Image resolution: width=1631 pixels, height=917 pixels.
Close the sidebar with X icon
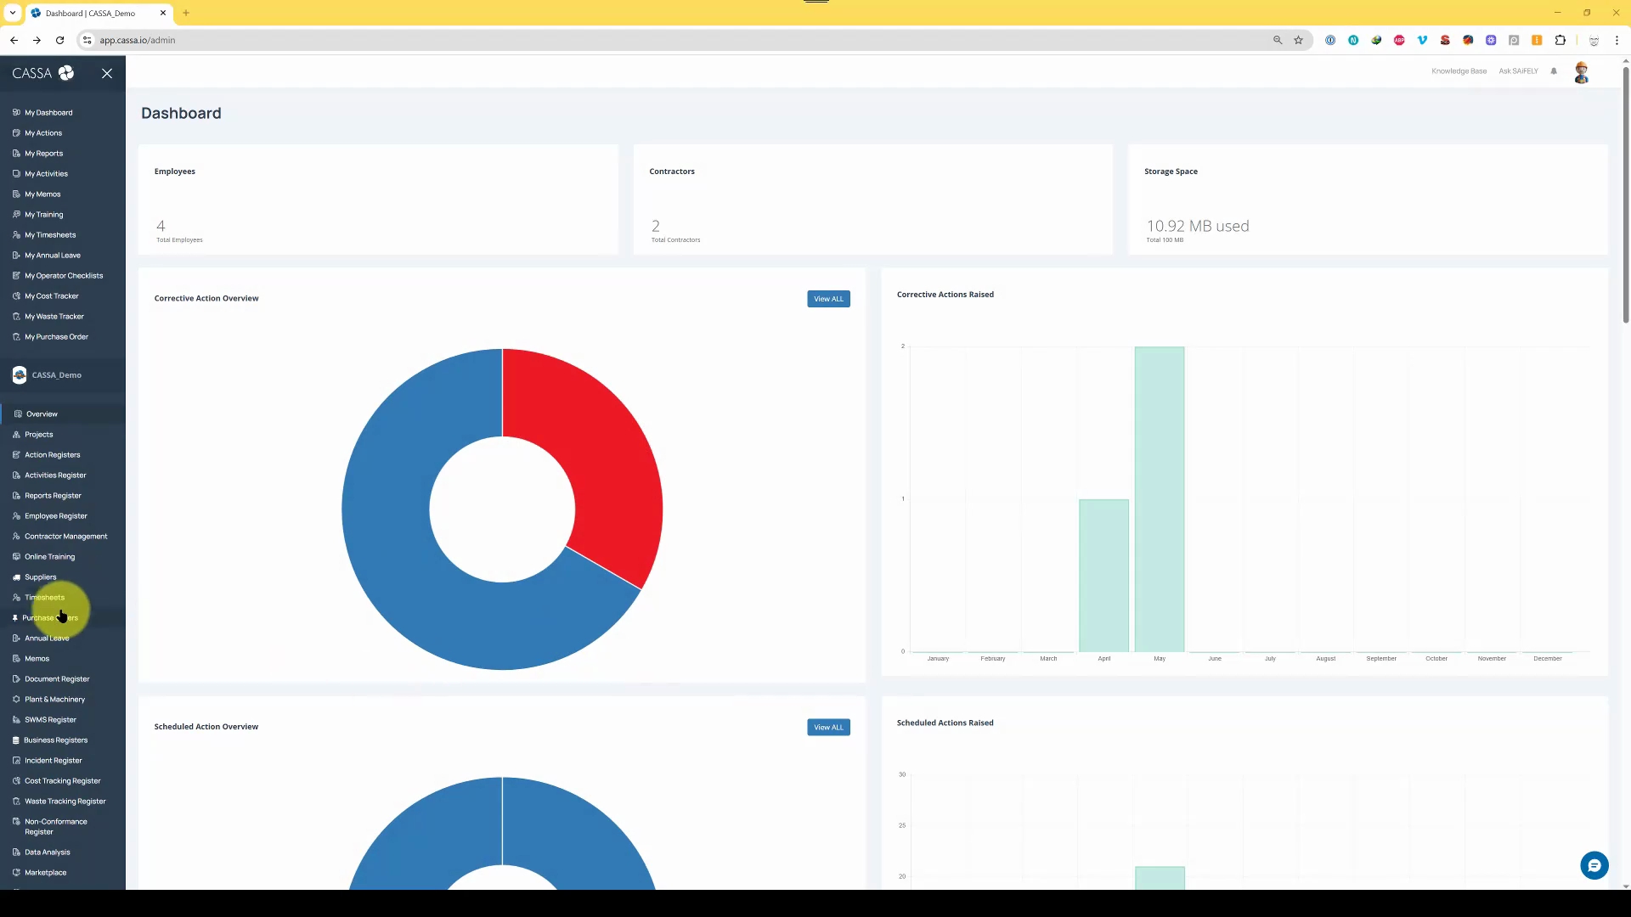coord(107,74)
